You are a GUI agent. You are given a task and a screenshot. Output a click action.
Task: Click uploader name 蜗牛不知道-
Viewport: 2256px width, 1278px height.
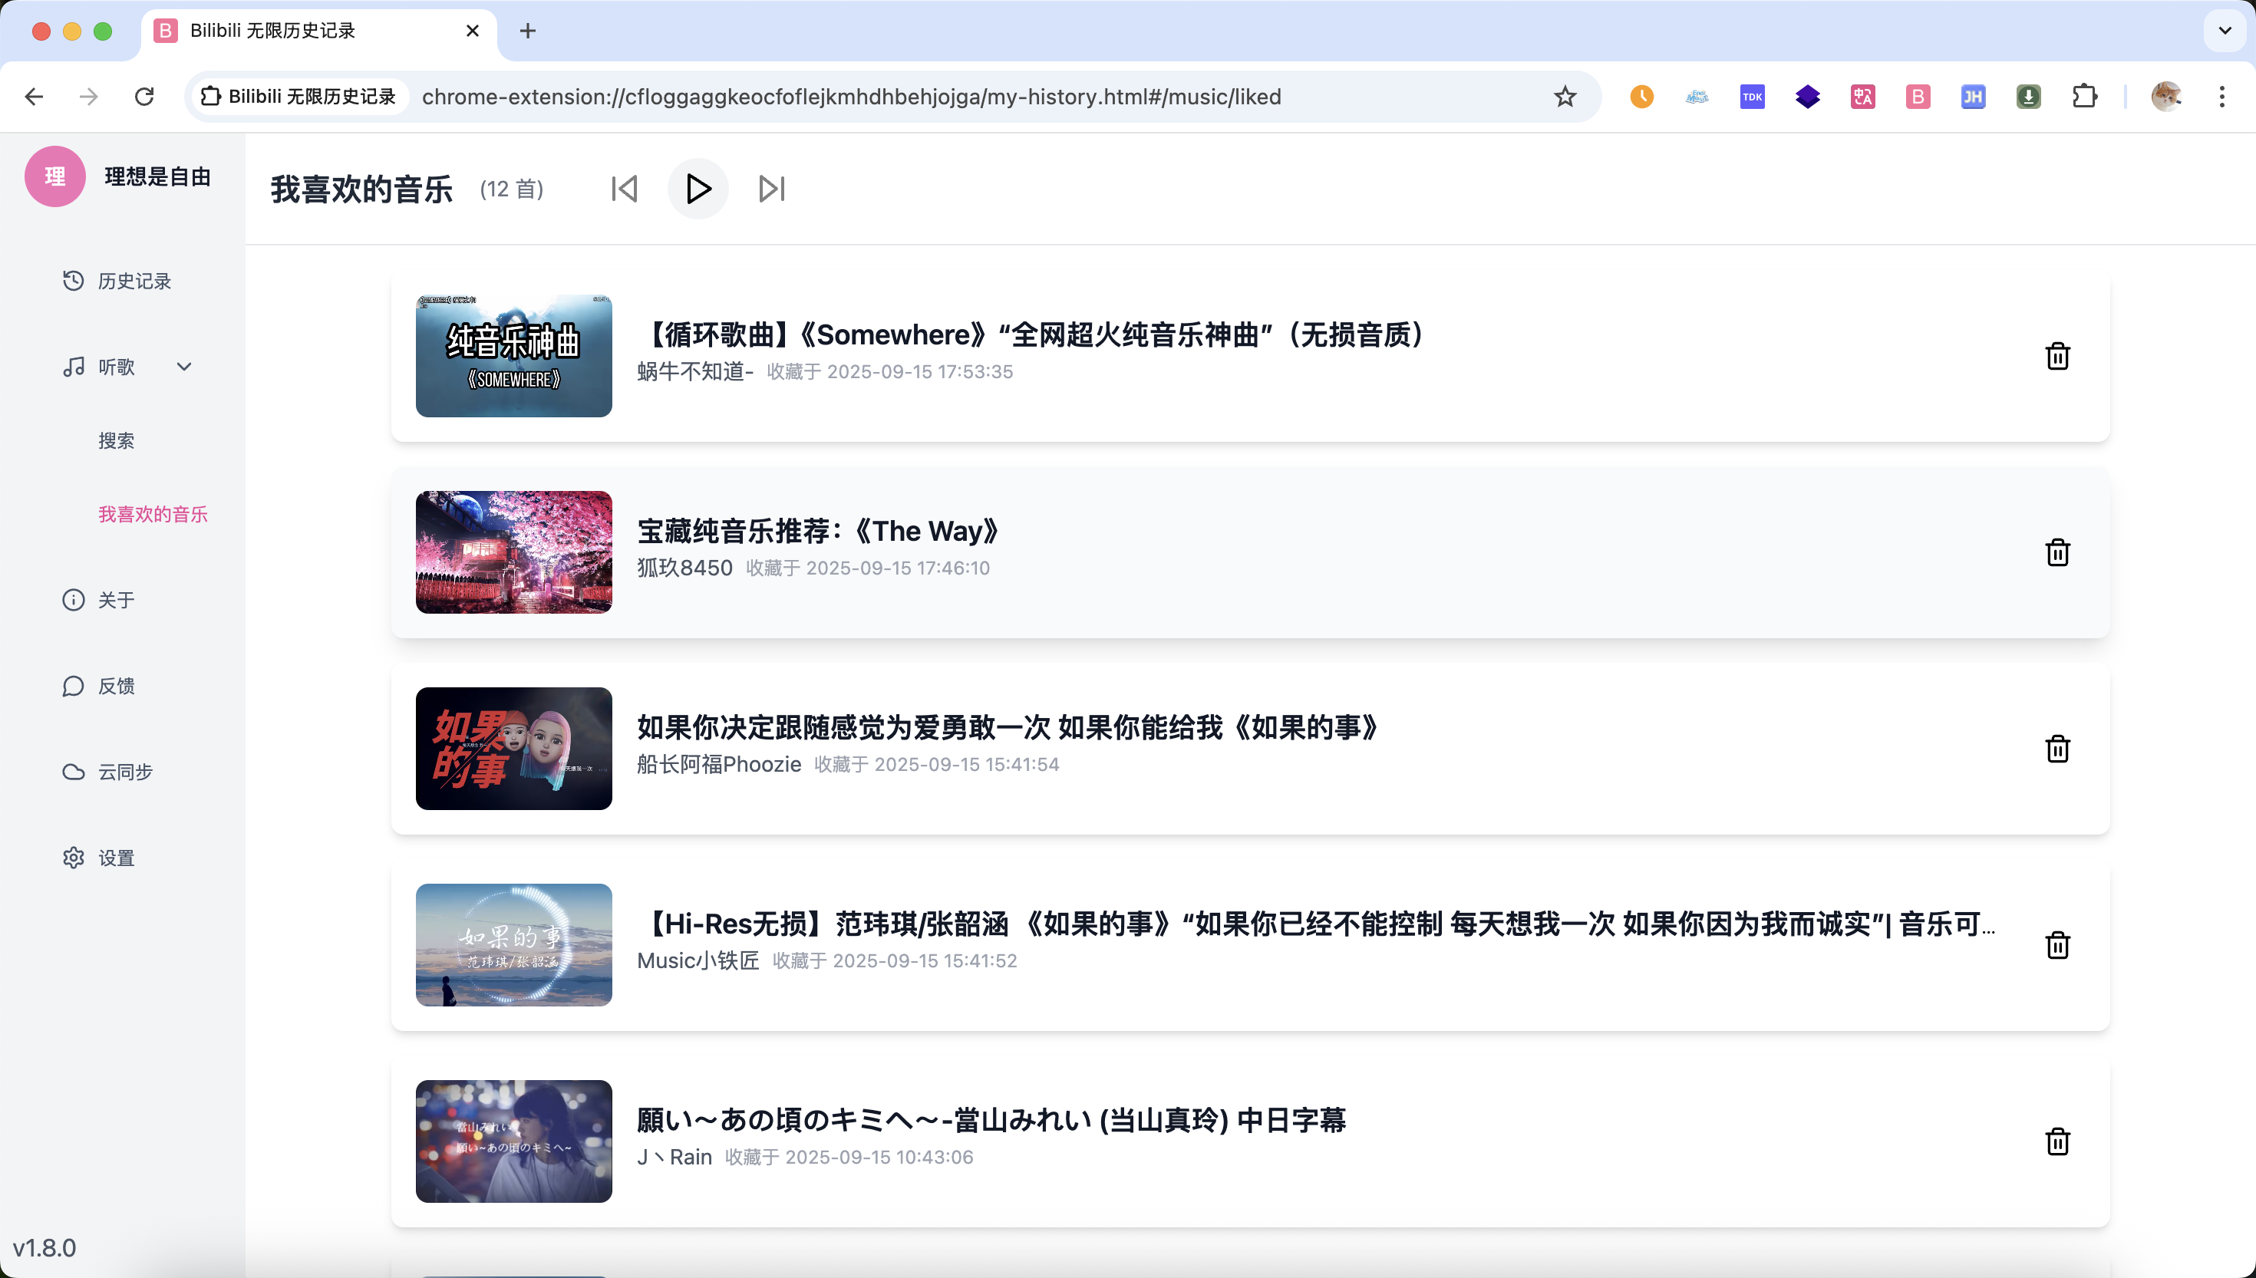click(695, 371)
